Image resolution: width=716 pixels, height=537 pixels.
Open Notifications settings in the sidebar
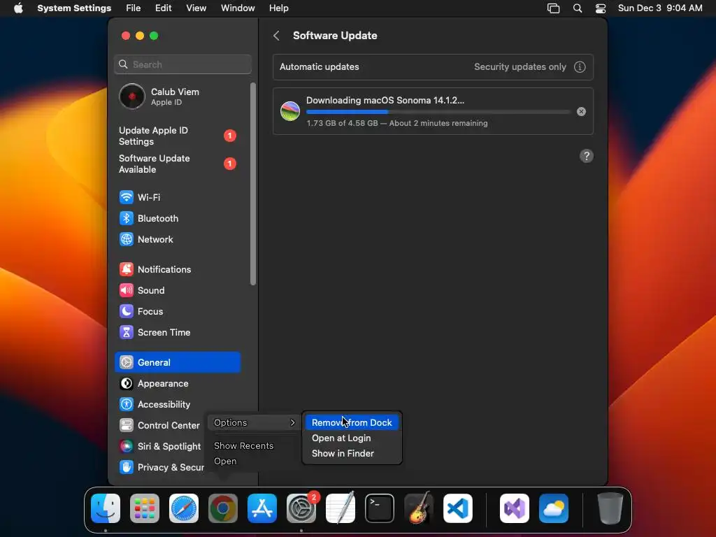(x=177, y=269)
